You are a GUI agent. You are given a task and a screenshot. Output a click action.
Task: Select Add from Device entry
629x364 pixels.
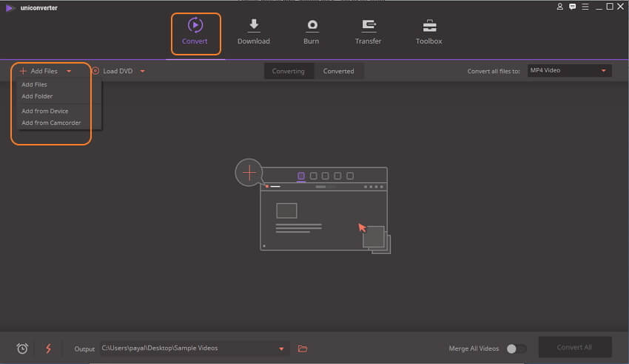point(45,111)
